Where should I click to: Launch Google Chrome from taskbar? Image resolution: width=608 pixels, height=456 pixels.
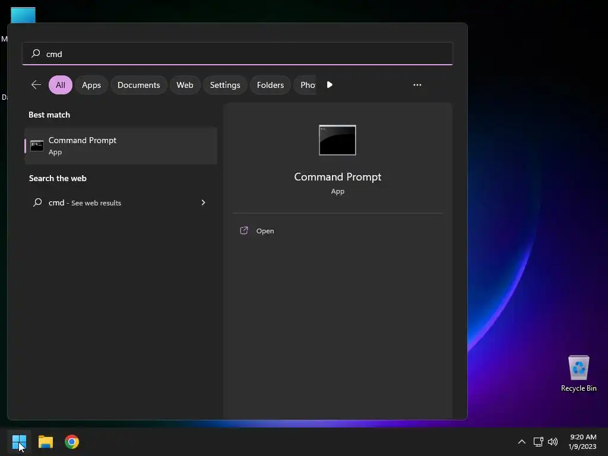click(72, 442)
